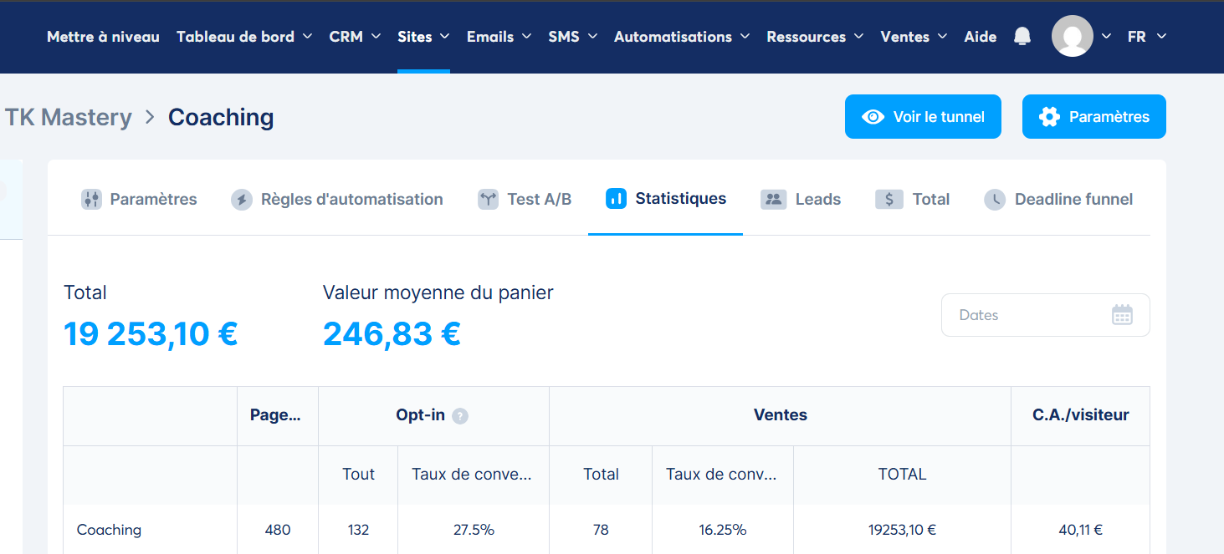
Task: Click the notification bell icon
Action: click(x=1022, y=37)
